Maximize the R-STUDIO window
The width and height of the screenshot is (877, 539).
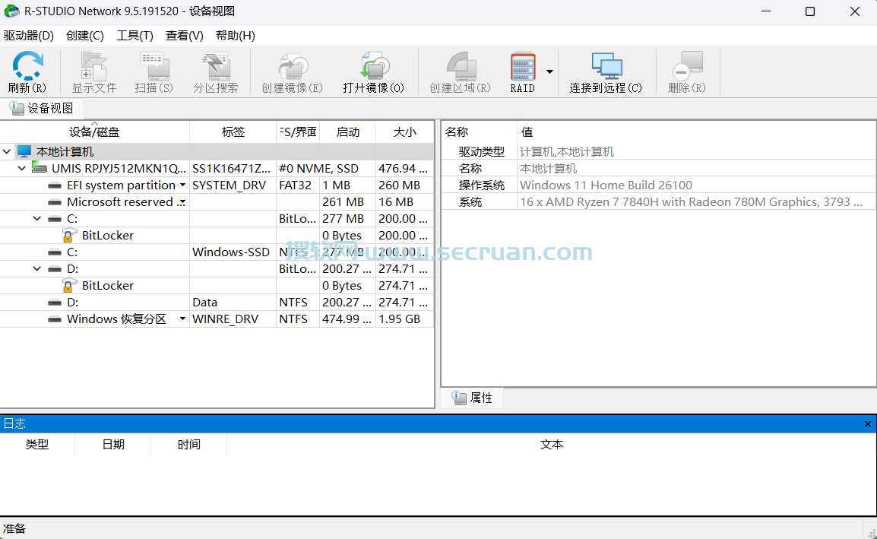[x=810, y=11]
